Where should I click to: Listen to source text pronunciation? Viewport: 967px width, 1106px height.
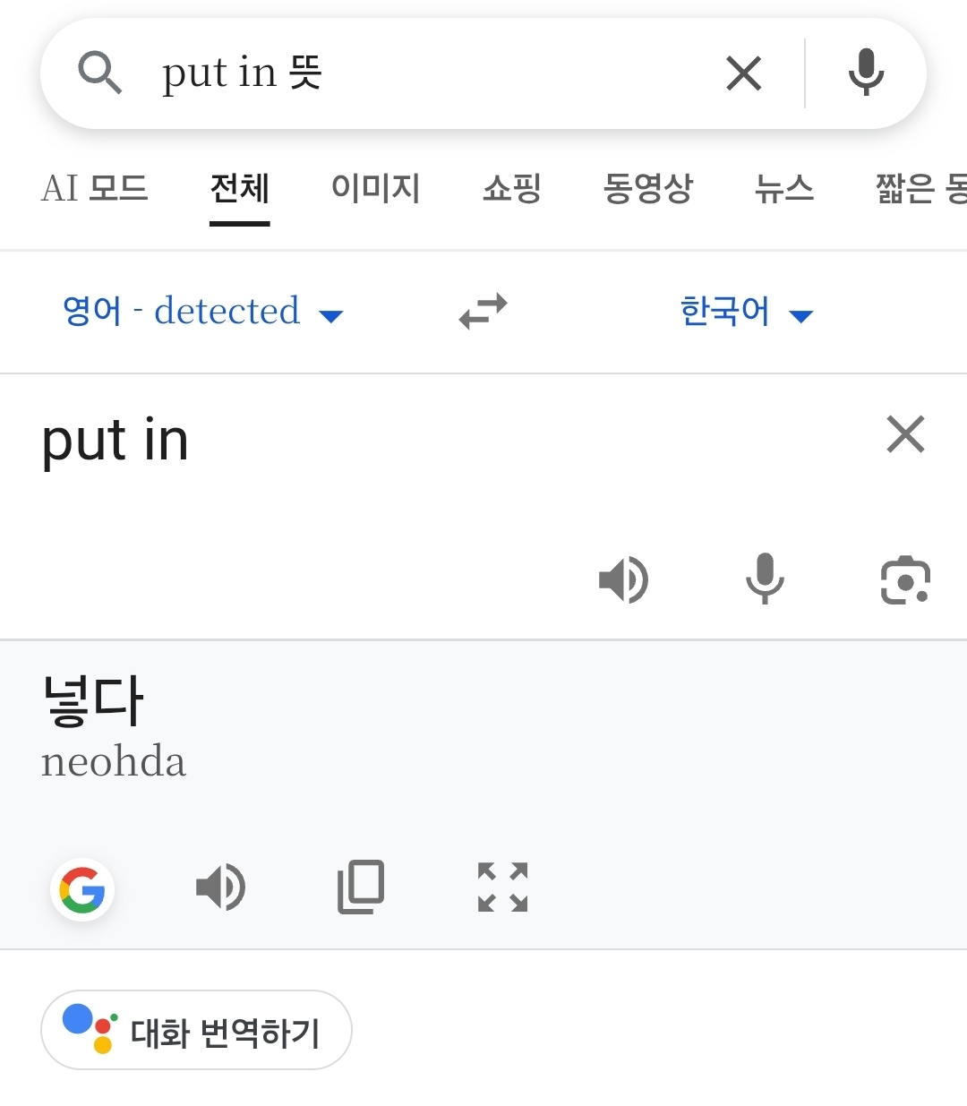pyautogui.click(x=623, y=579)
